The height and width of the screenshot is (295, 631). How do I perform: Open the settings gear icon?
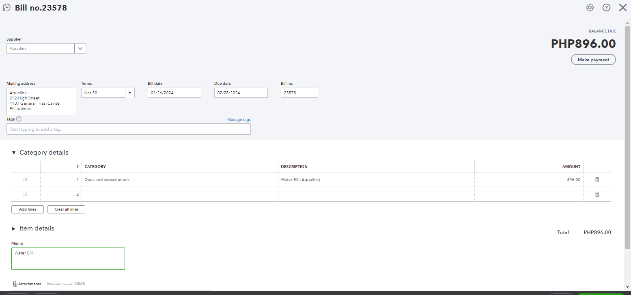(590, 8)
